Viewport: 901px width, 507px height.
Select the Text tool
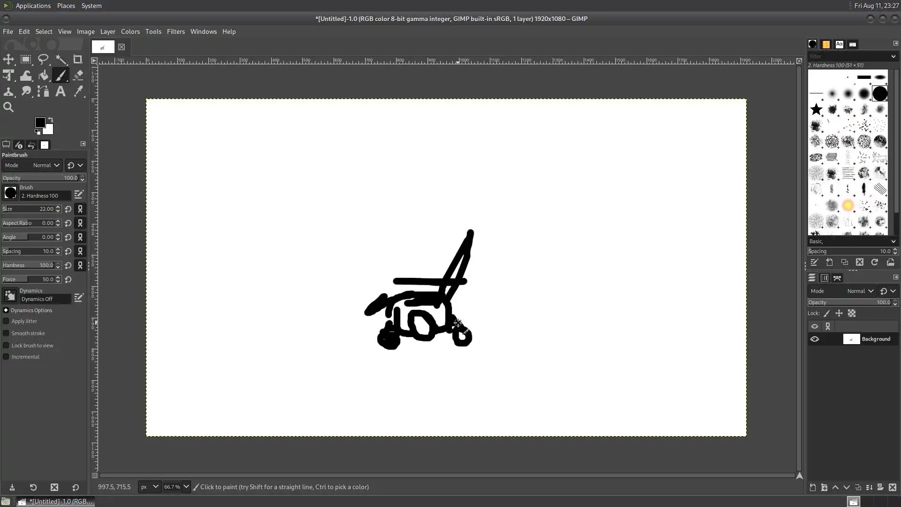point(61,92)
